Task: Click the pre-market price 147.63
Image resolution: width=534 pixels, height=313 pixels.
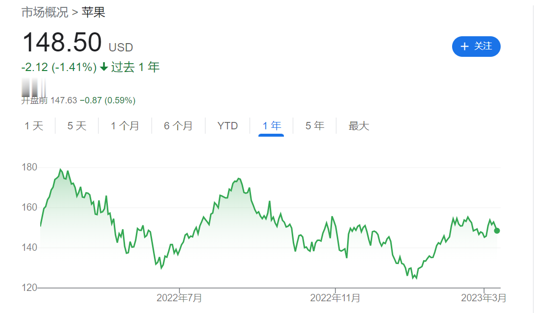Action: coord(64,100)
